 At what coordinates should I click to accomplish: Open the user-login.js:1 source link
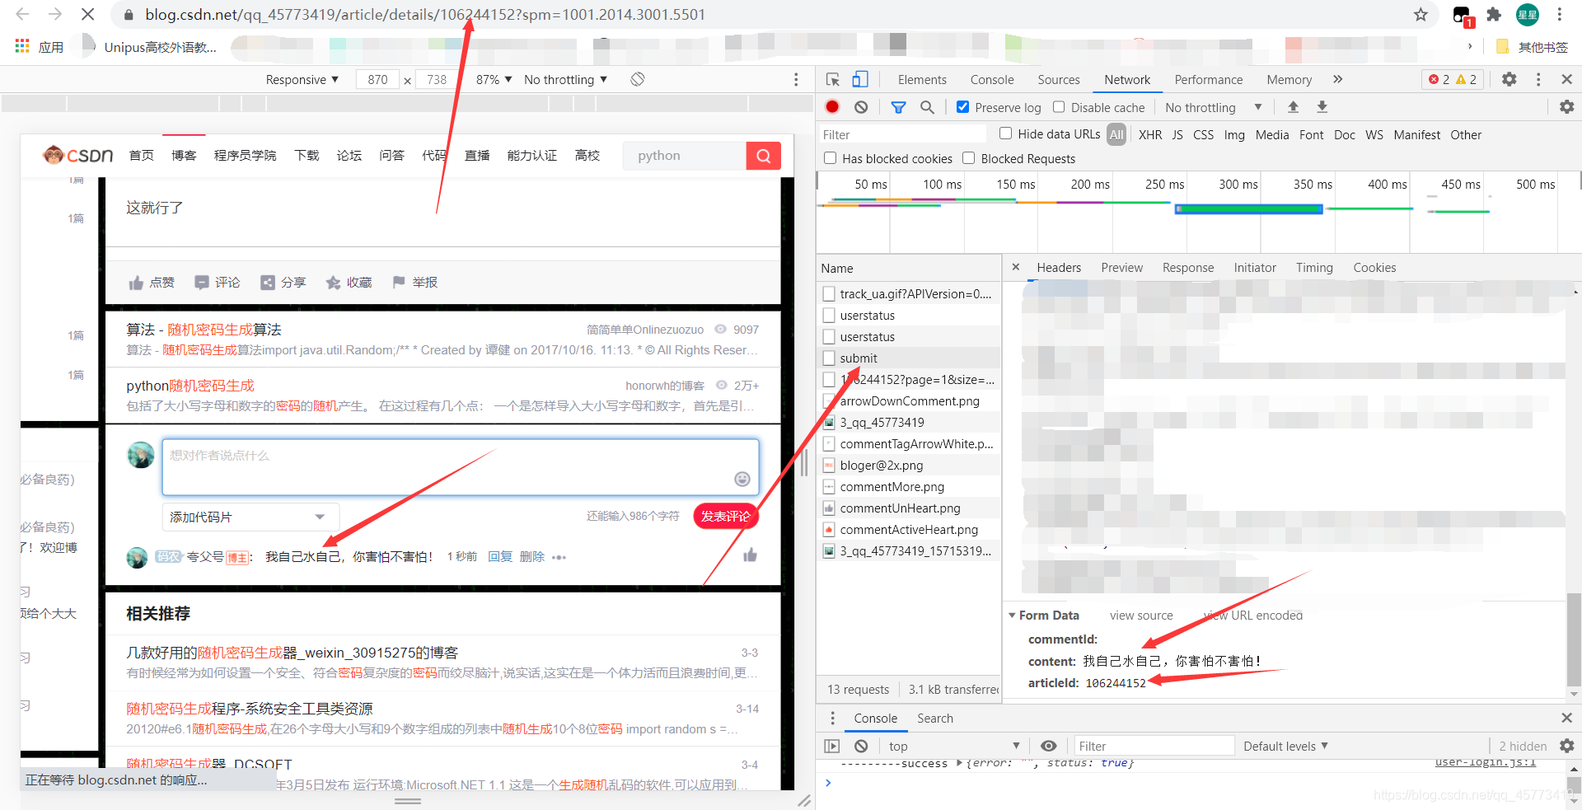point(1485,762)
